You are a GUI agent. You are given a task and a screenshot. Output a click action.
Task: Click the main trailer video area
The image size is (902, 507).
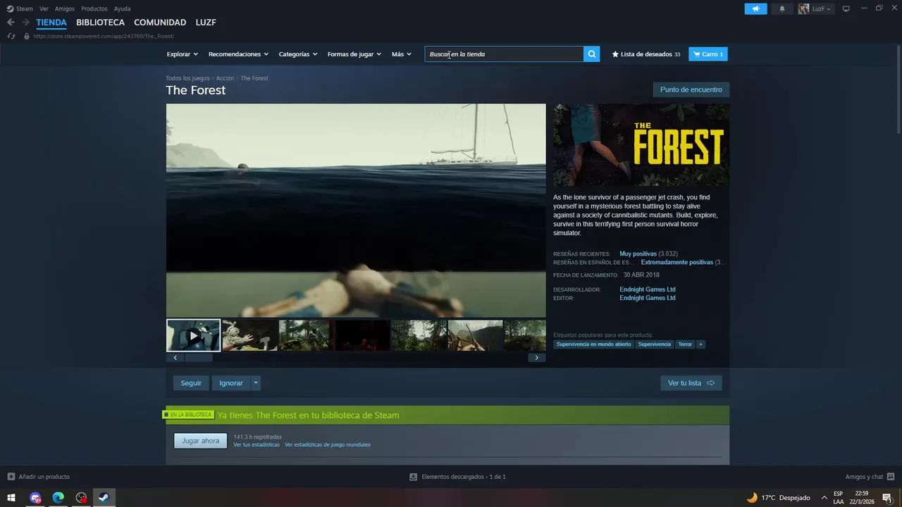(x=356, y=211)
